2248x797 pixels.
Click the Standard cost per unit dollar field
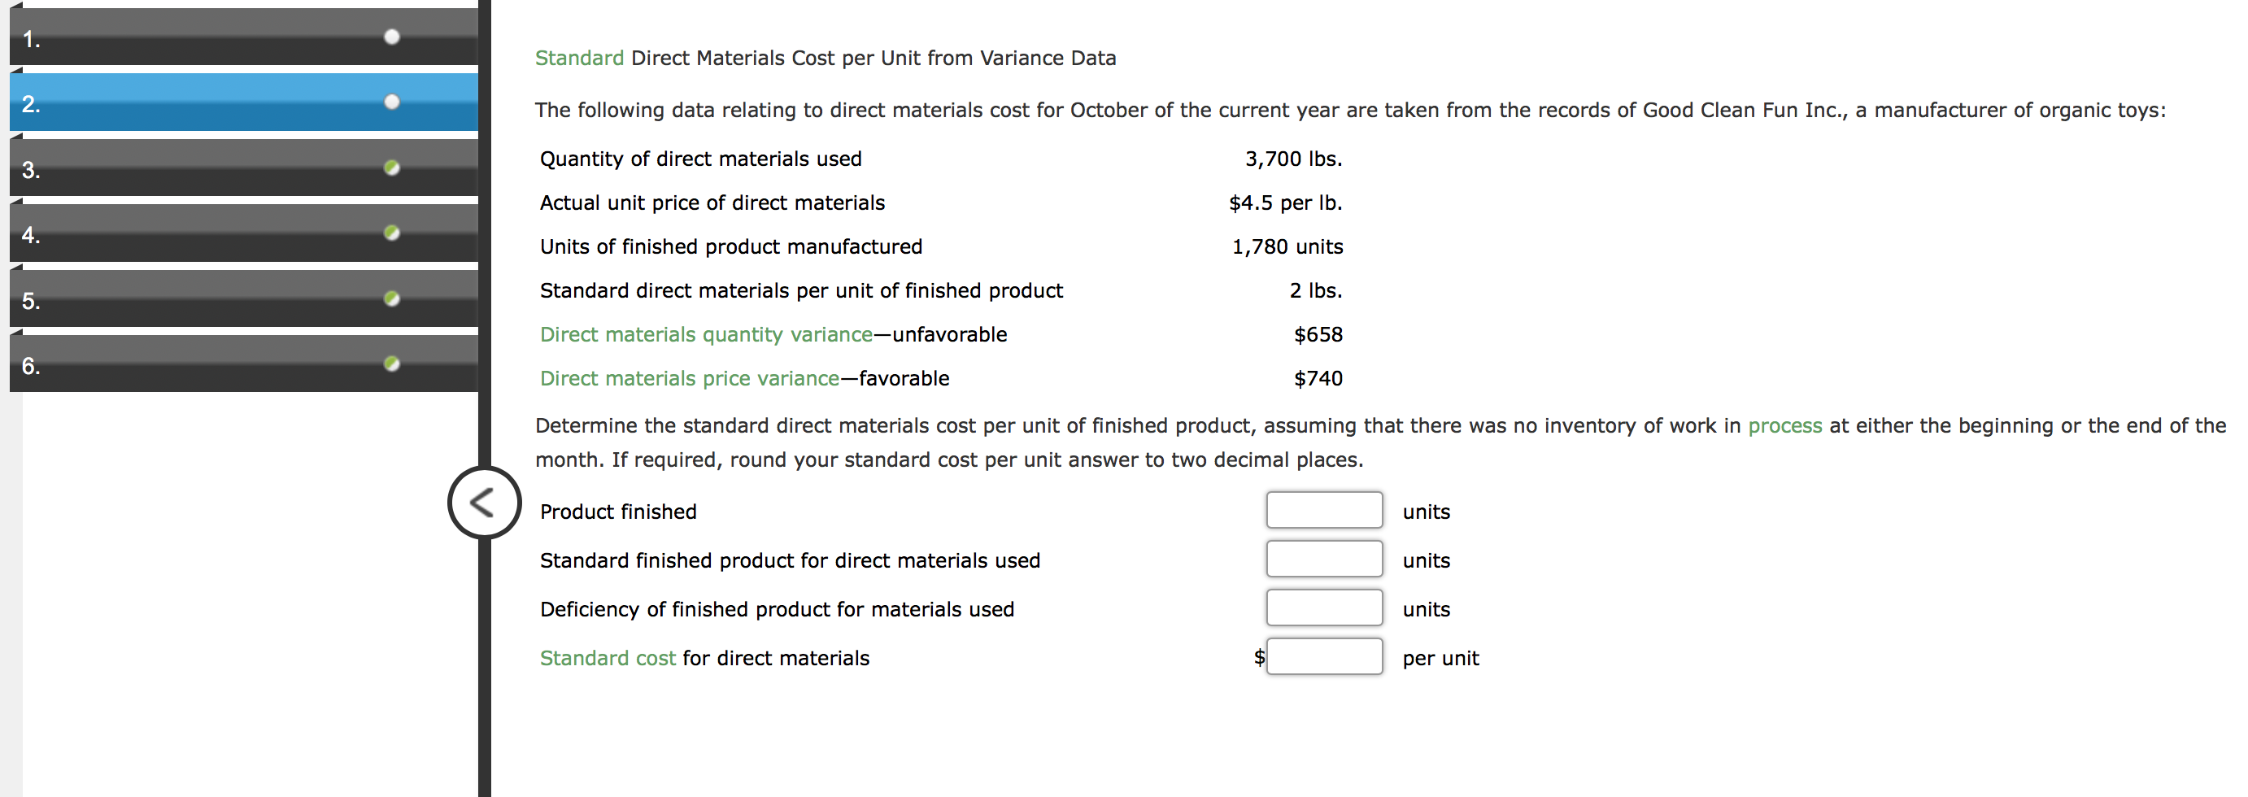pos(1323,656)
